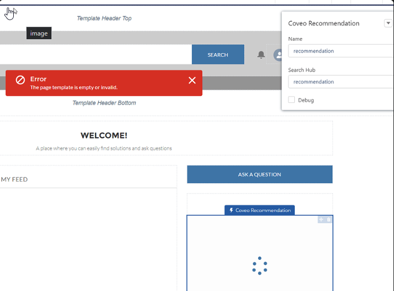The width and height of the screenshot is (394, 291).
Task: Click the ASK A QUESTION button
Action: (259, 174)
